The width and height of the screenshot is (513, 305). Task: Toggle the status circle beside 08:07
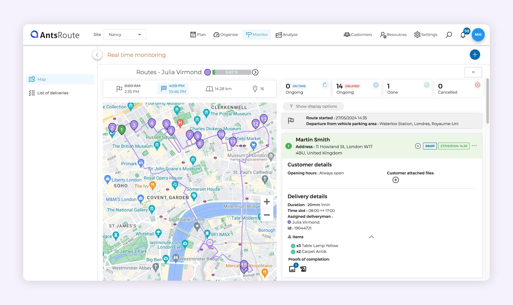tap(418, 146)
